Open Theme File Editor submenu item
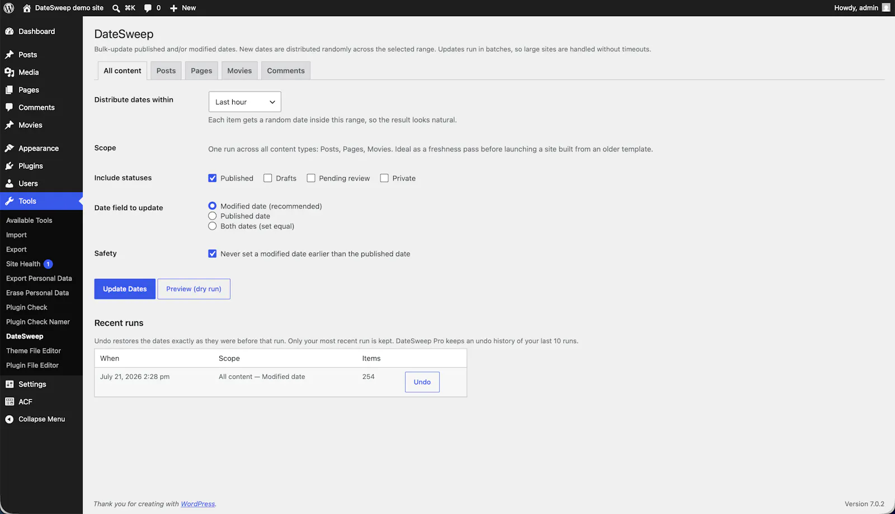This screenshot has height=514, width=895. tap(34, 351)
